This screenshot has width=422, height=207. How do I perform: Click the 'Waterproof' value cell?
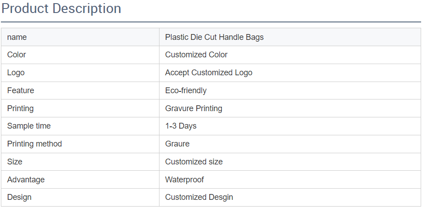pyautogui.click(x=184, y=180)
